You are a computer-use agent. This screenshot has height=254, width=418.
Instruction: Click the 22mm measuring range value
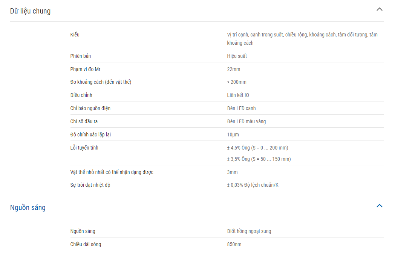click(234, 70)
